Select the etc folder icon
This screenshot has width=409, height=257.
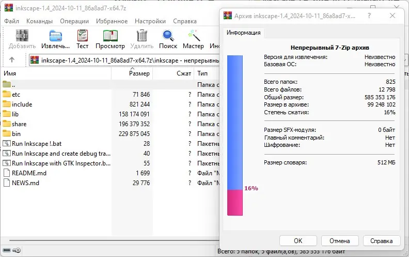click(7, 94)
